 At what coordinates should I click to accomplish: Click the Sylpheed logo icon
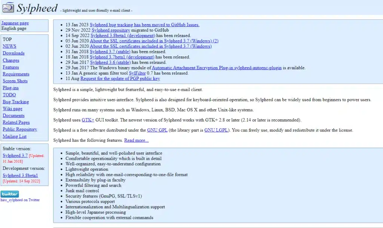pos(8,7)
